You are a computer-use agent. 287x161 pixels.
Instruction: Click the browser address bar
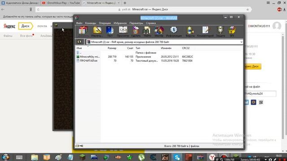click(x=143, y=9)
